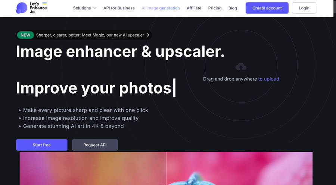Click the before/after divider on flower image
336x185 pixels.
click(x=166, y=168)
